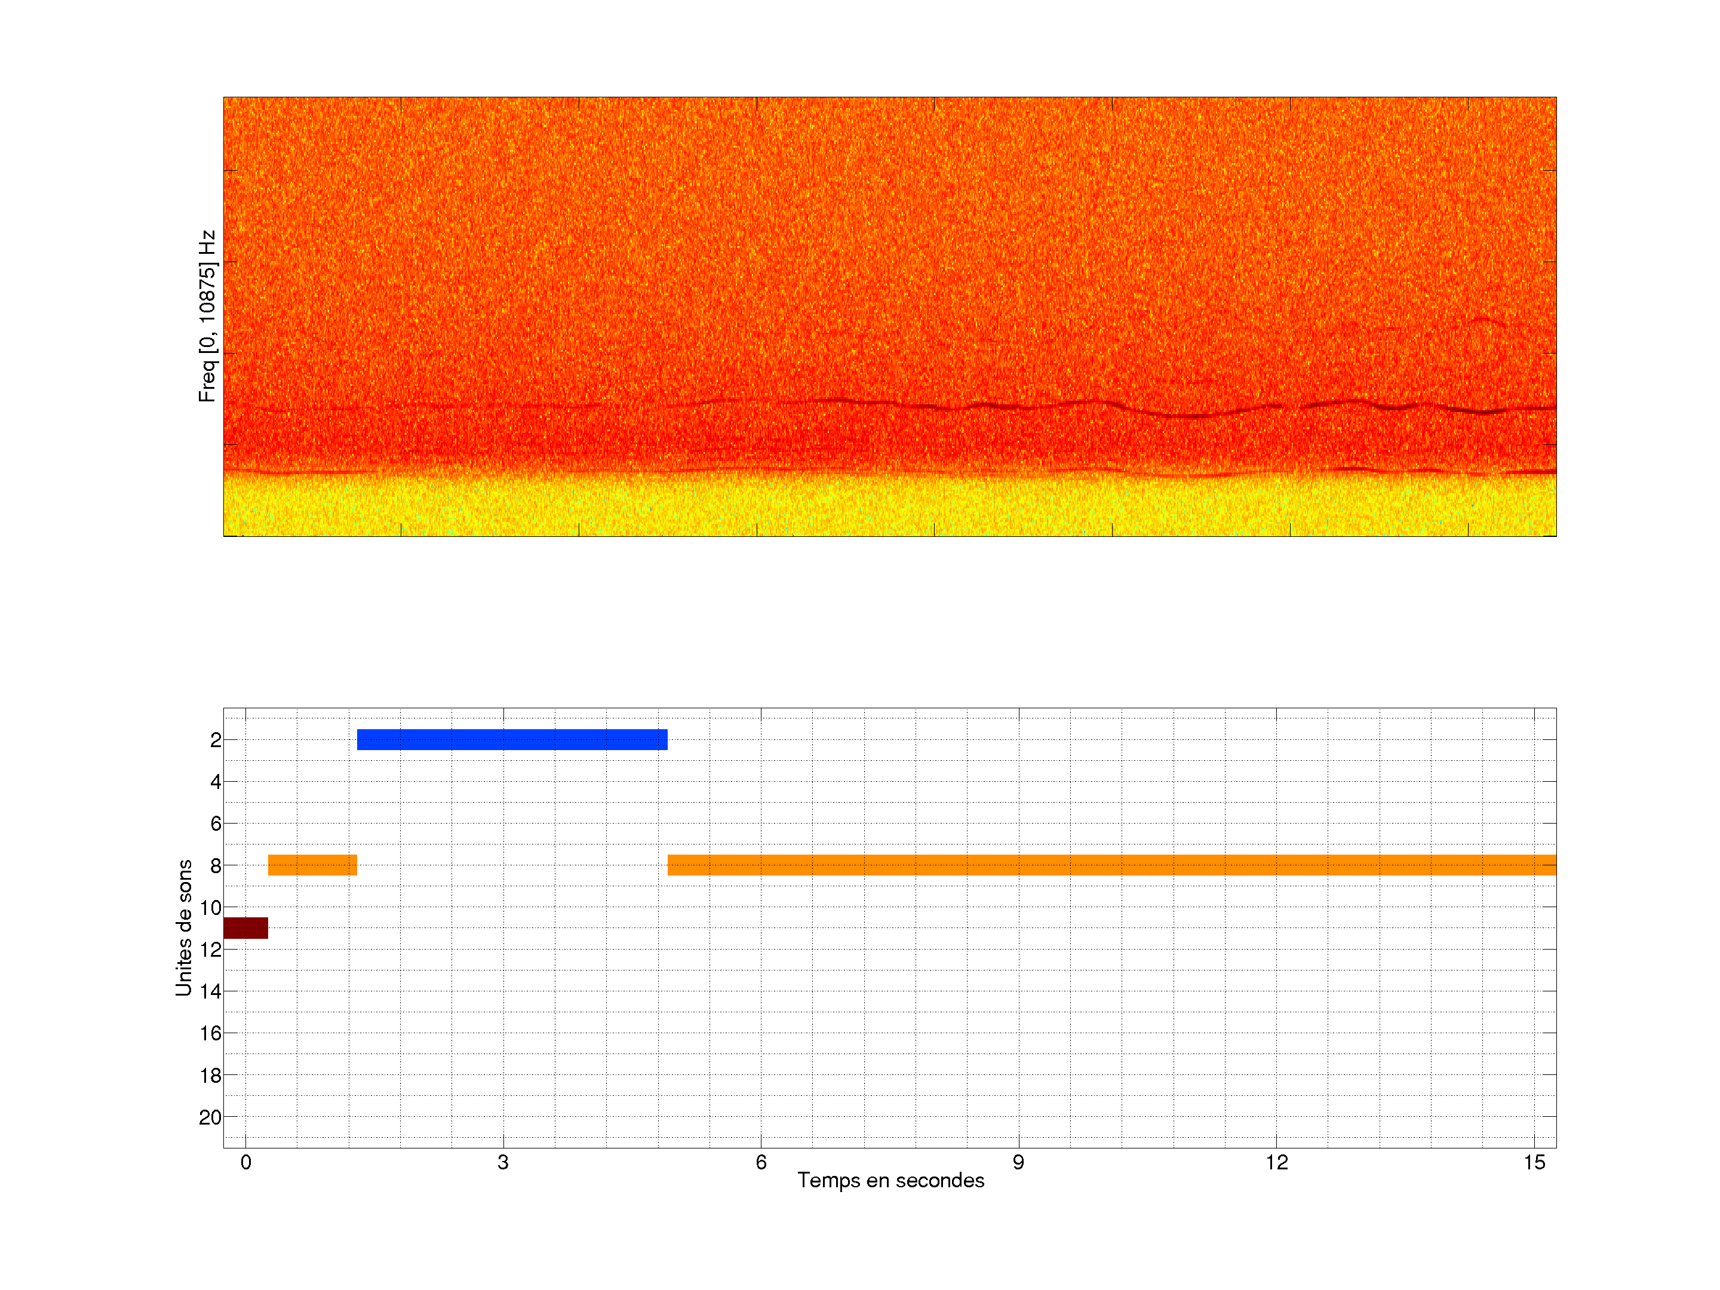The width and height of the screenshot is (1720, 1290).
Task: Click the x-axis label '6'
Action: click(x=760, y=1162)
